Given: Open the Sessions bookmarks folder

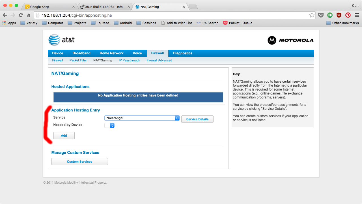Looking at the screenshot, I should 146,23.
